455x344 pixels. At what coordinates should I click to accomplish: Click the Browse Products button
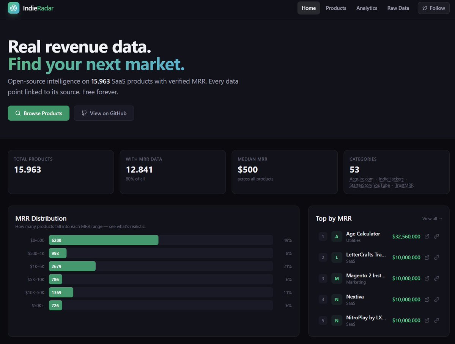click(39, 113)
